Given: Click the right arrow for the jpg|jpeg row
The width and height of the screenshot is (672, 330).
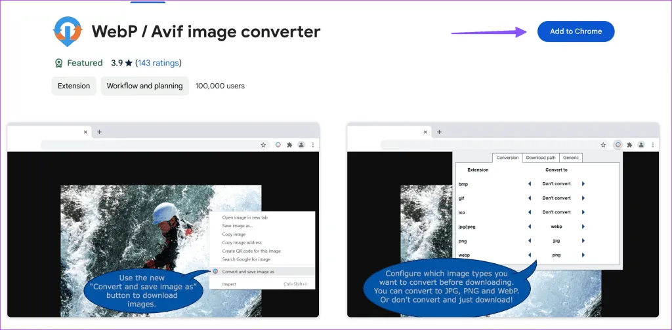Looking at the screenshot, I should point(583,227).
